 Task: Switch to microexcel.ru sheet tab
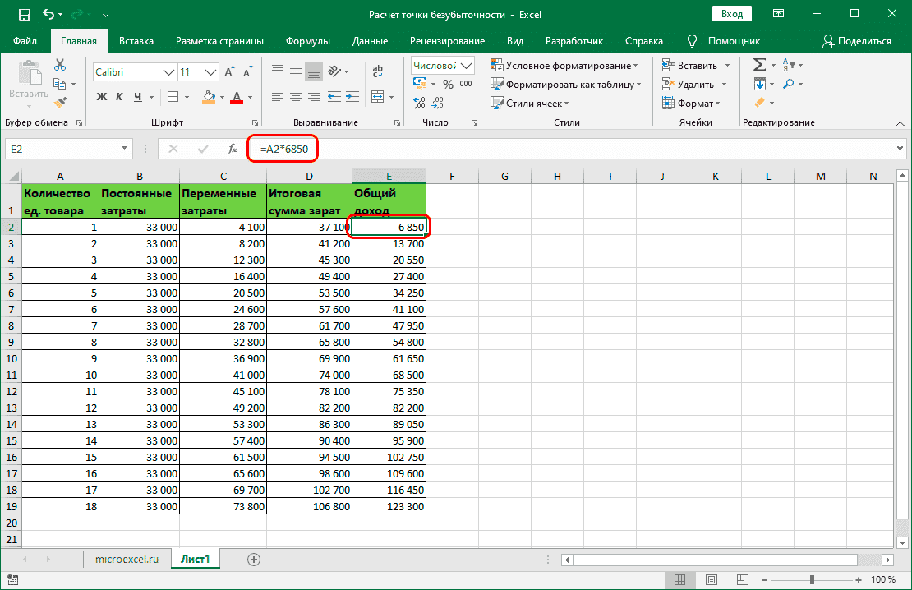pyautogui.click(x=127, y=560)
